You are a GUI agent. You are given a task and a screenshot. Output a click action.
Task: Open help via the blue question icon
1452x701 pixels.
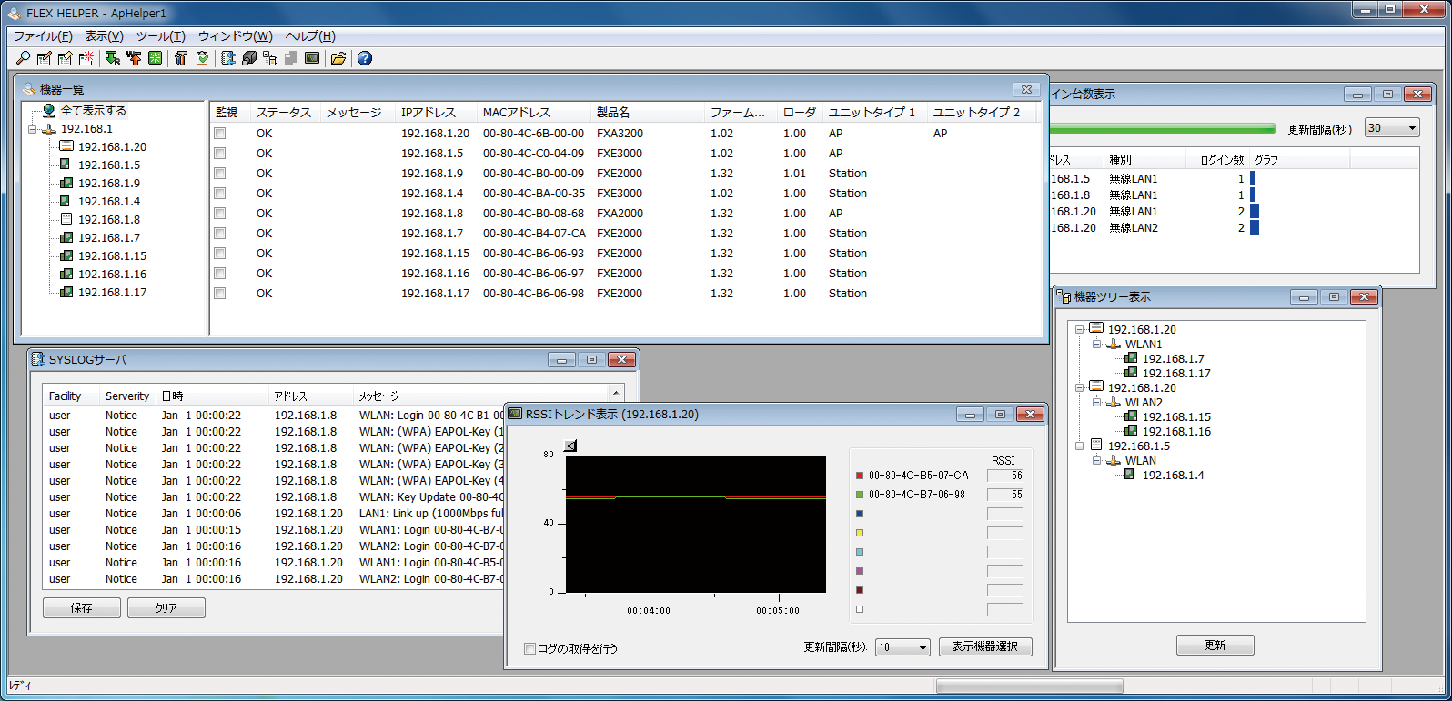365,58
